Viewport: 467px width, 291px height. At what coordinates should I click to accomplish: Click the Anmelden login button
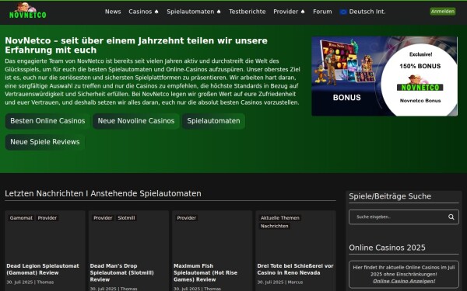click(x=443, y=12)
